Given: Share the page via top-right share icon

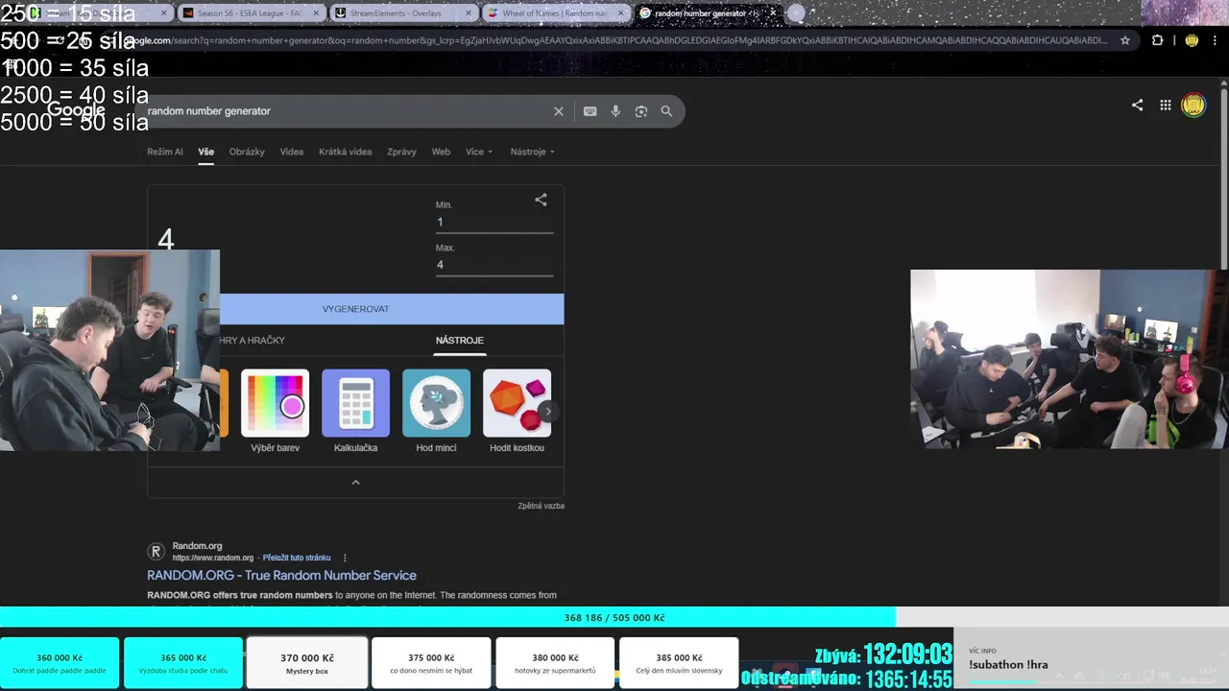Looking at the screenshot, I should [x=1137, y=106].
